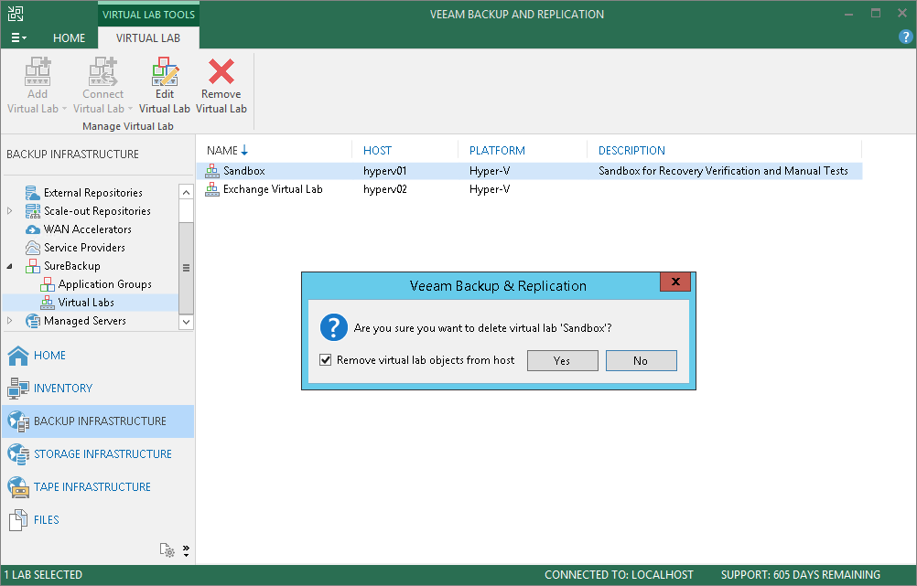Click the red X Remove Virtual Lab icon
Viewport: 917px width, 586px height.
tap(221, 71)
